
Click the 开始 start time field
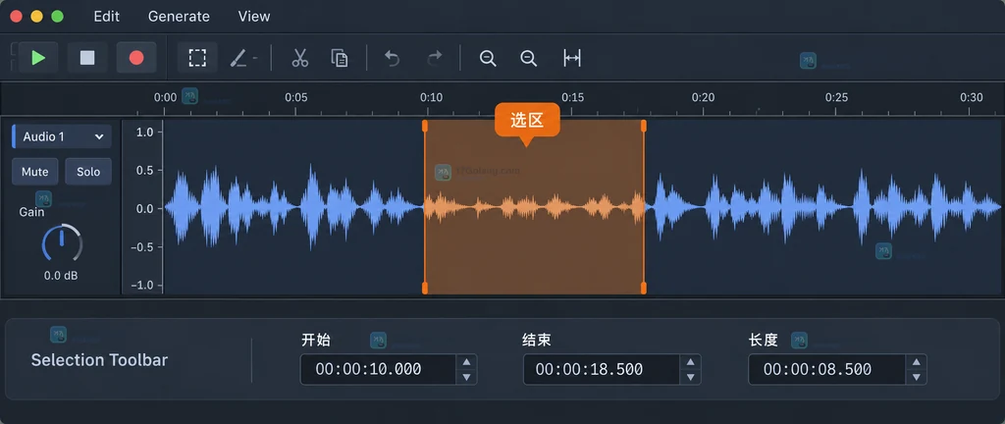(378, 370)
